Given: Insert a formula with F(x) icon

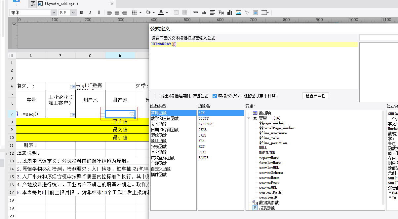Looking at the screenshot, I should click(x=221, y=13).
